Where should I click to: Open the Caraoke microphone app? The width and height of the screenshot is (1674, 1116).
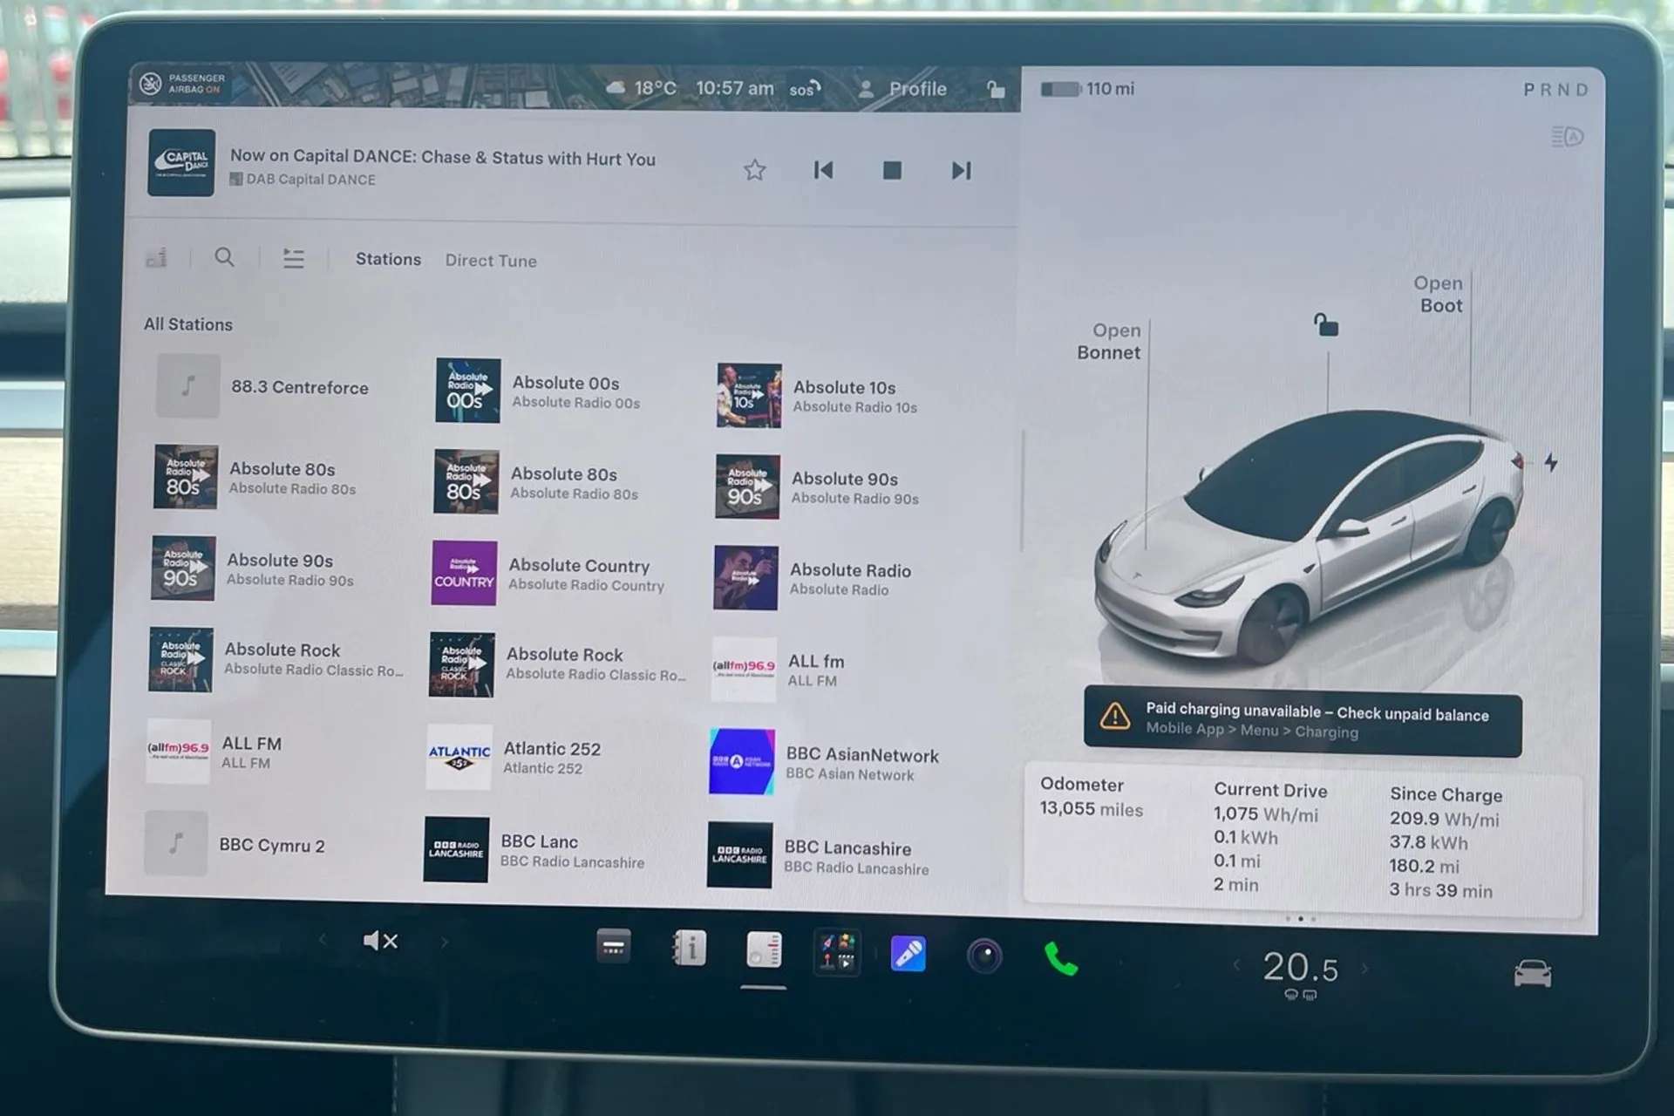tap(908, 954)
